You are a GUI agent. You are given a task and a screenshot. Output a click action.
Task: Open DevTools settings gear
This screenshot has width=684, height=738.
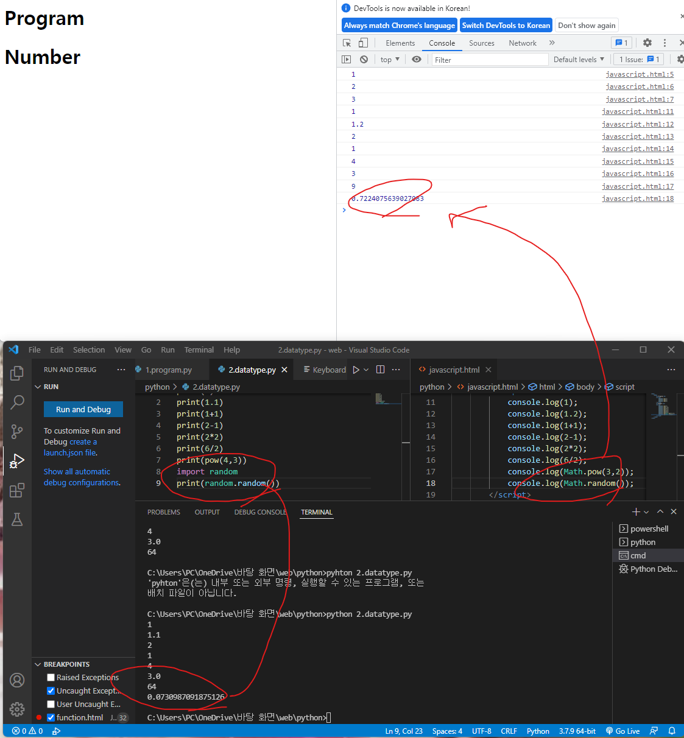click(647, 43)
